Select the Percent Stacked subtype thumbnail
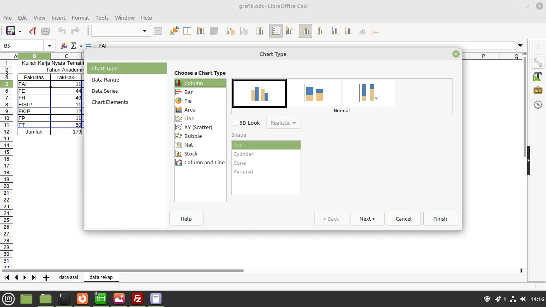The image size is (546, 307). click(369, 93)
